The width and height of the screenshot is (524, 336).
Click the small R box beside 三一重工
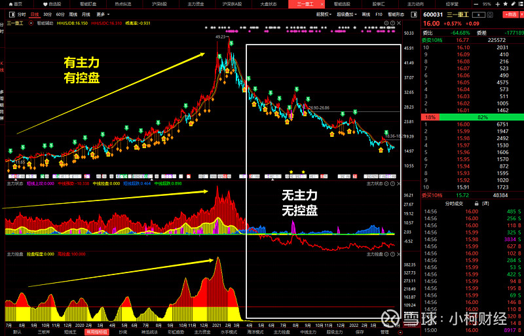click(x=479, y=14)
